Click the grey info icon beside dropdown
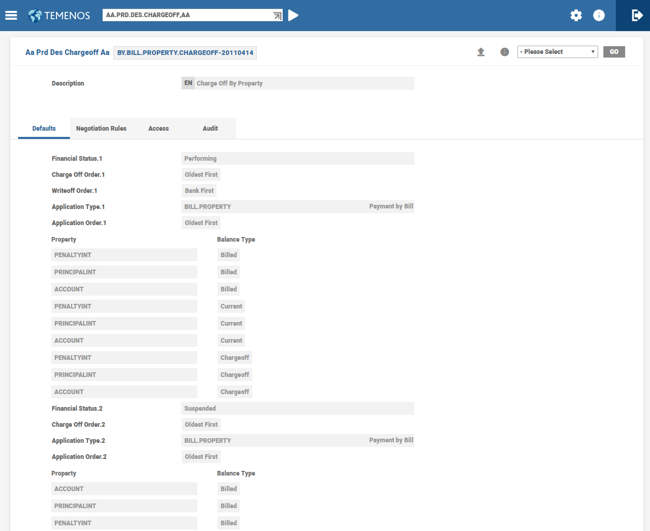 (504, 52)
